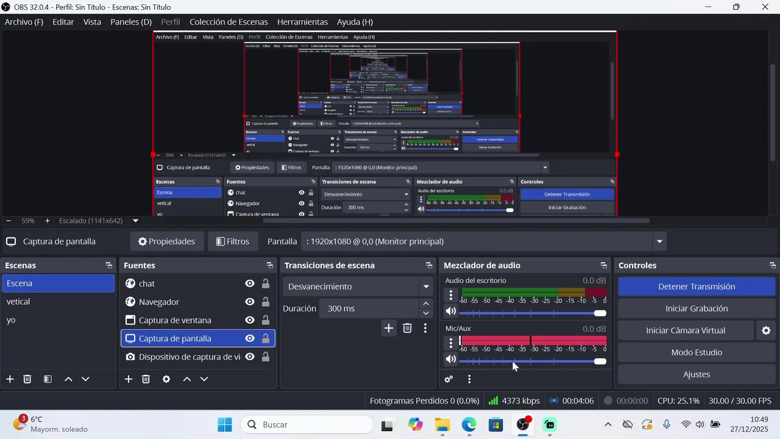Increase transition duration with up arrow
Screen dimensions: 780x439
426,304
